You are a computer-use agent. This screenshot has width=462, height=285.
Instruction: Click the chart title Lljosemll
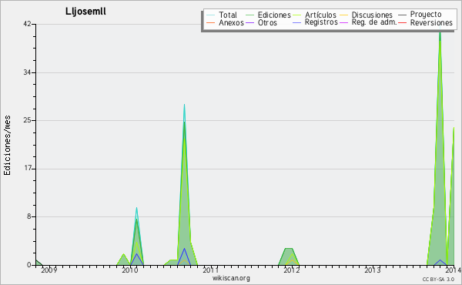coord(85,12)
